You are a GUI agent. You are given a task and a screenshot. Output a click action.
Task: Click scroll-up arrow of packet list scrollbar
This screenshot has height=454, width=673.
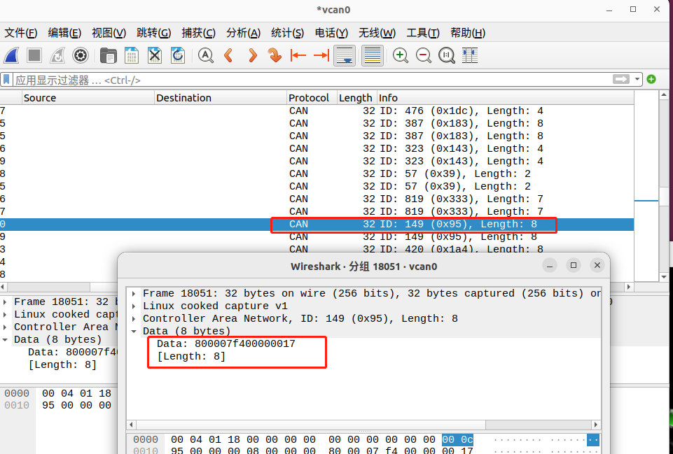(664, 95)
